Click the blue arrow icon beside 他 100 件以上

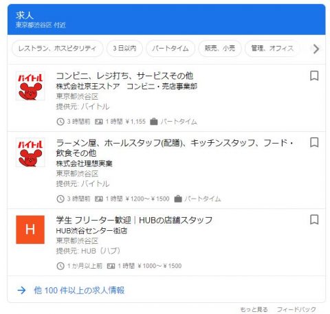[22, 291]
